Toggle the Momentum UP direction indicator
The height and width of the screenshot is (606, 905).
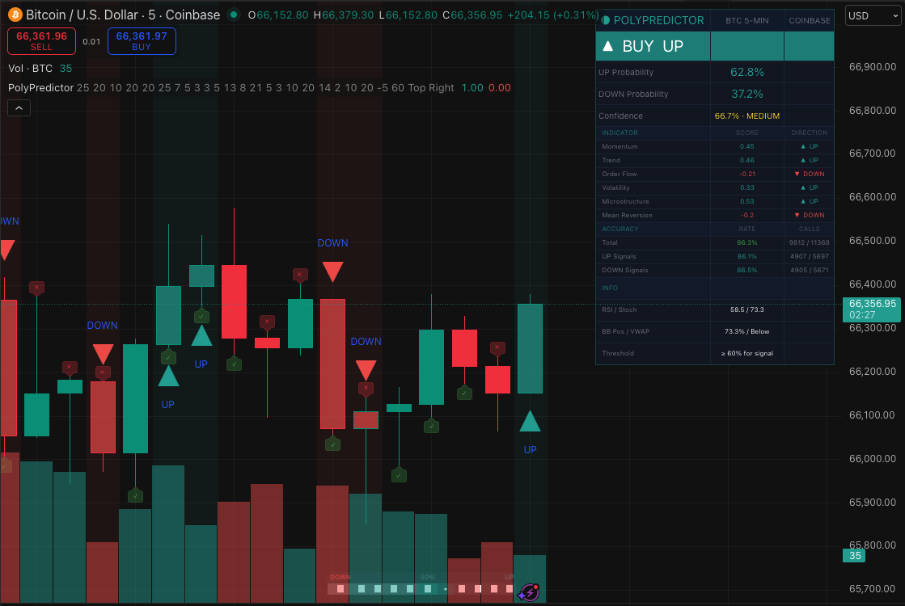tap(807, 146)
